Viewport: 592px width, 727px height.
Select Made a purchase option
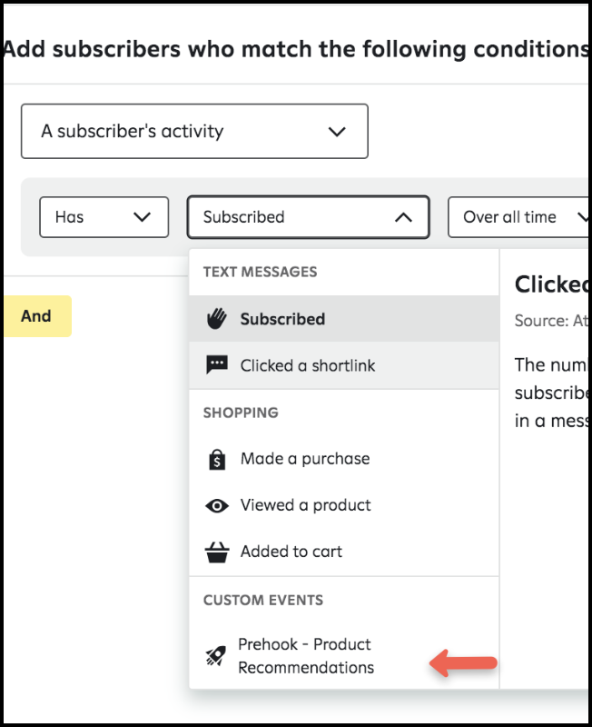pos(304,459)
